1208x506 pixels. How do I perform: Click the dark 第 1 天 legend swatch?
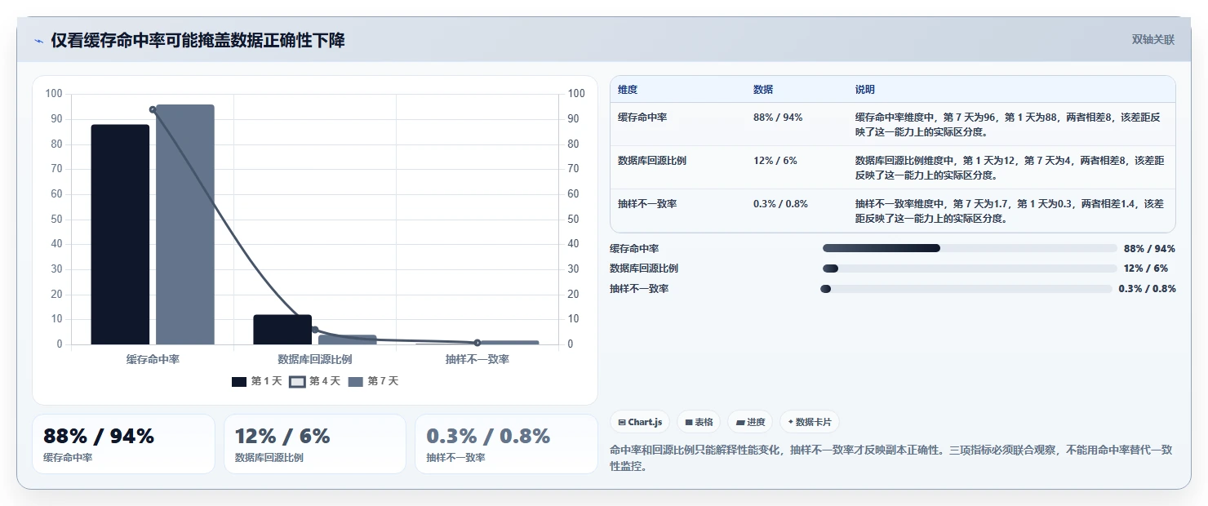(239, 381)
